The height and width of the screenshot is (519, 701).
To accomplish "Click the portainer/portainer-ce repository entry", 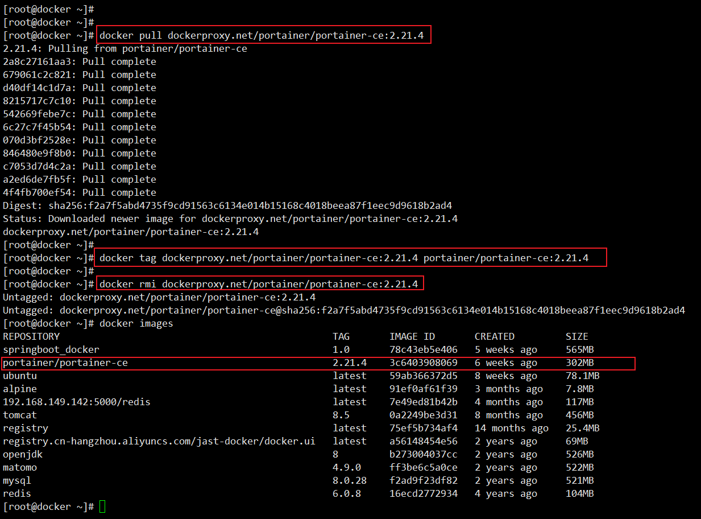I will [65, 363].
